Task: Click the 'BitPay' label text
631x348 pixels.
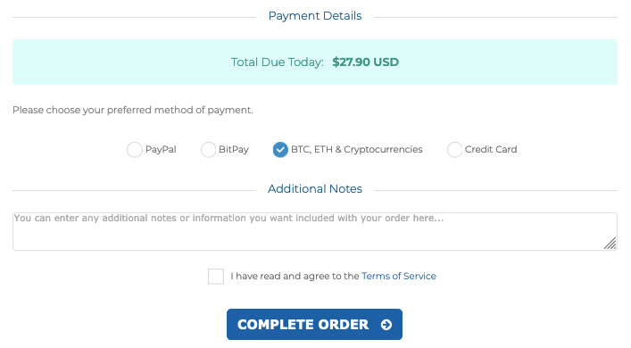Action: 234,149
